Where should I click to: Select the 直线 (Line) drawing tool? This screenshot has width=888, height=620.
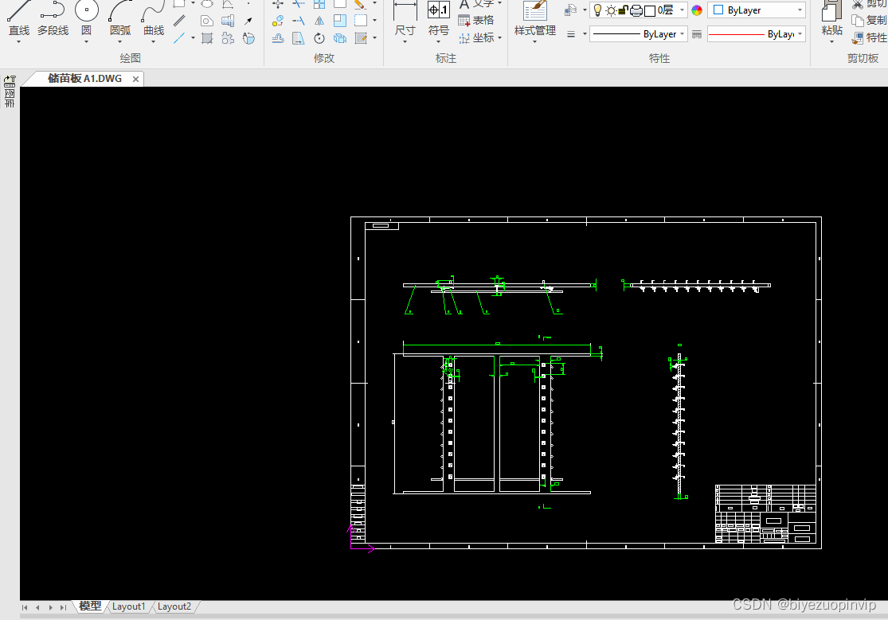point(18,18)
